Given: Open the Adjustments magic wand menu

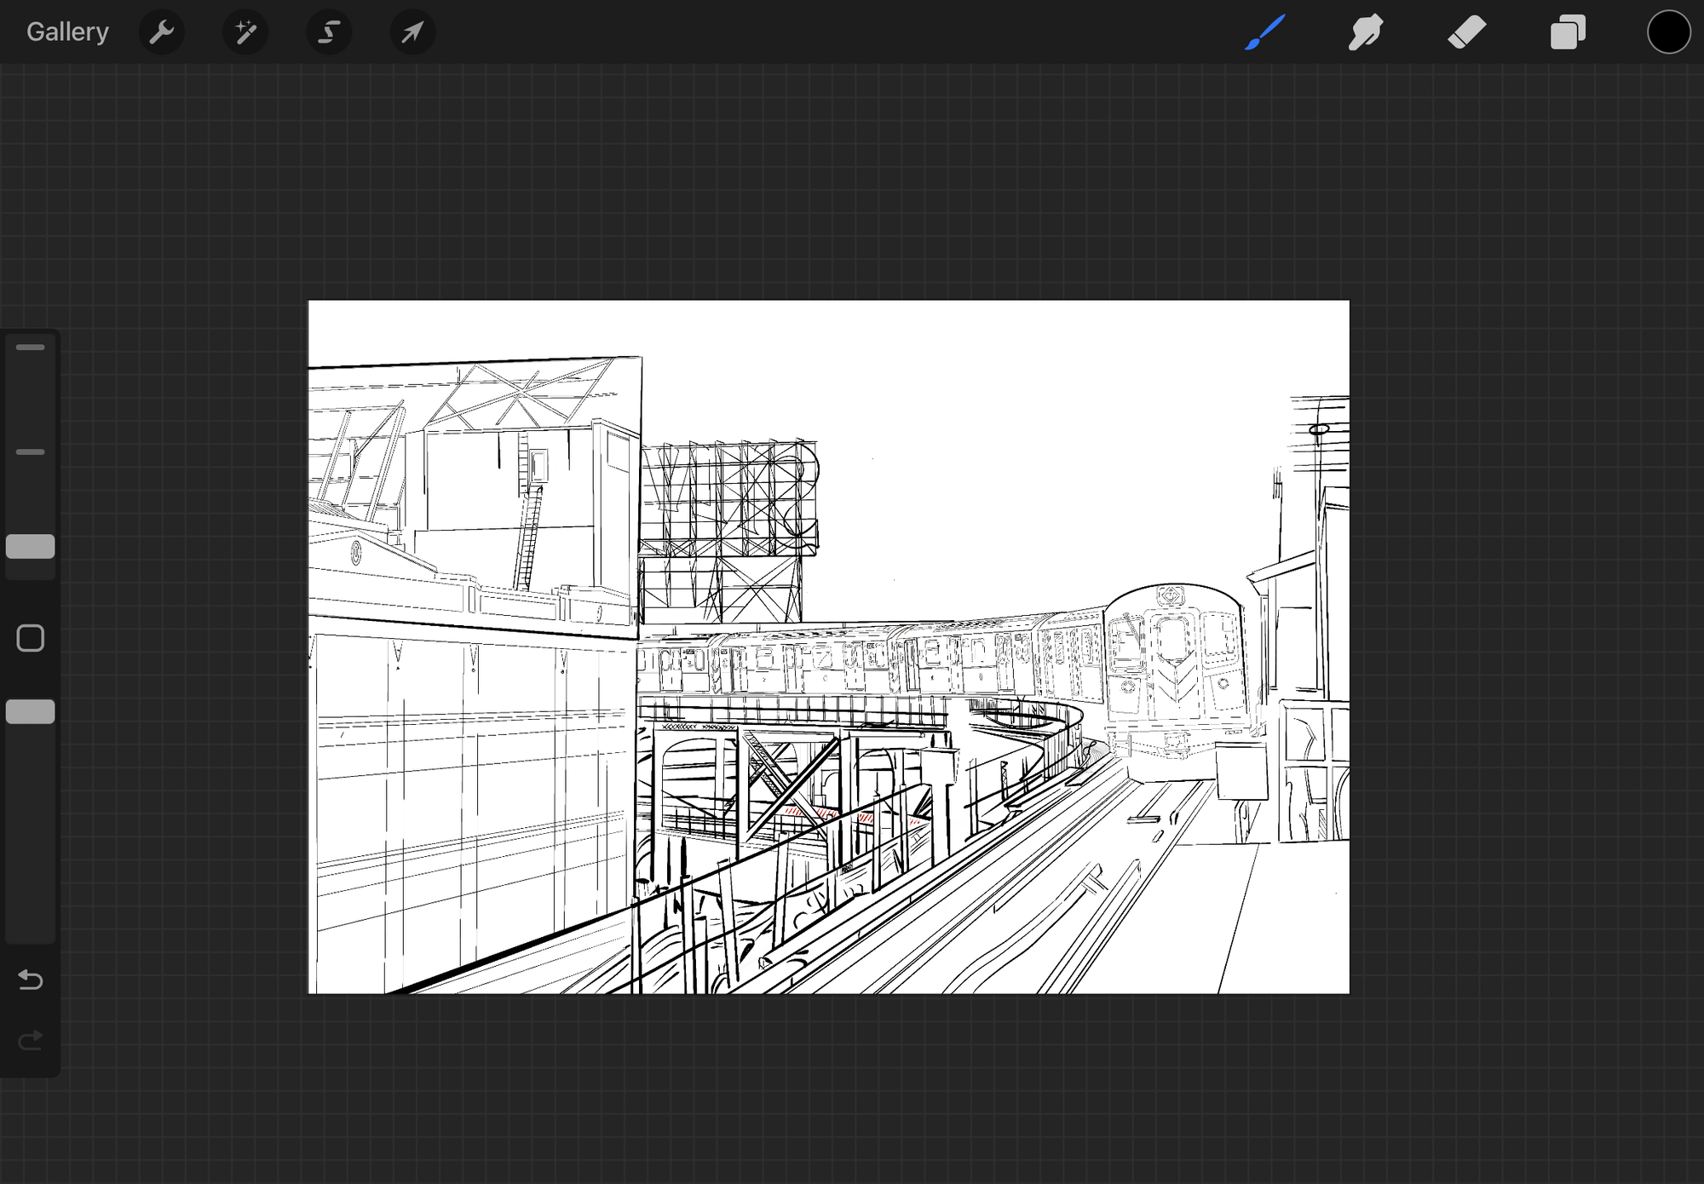Looking at the screenshot, I should click(245, 32).
